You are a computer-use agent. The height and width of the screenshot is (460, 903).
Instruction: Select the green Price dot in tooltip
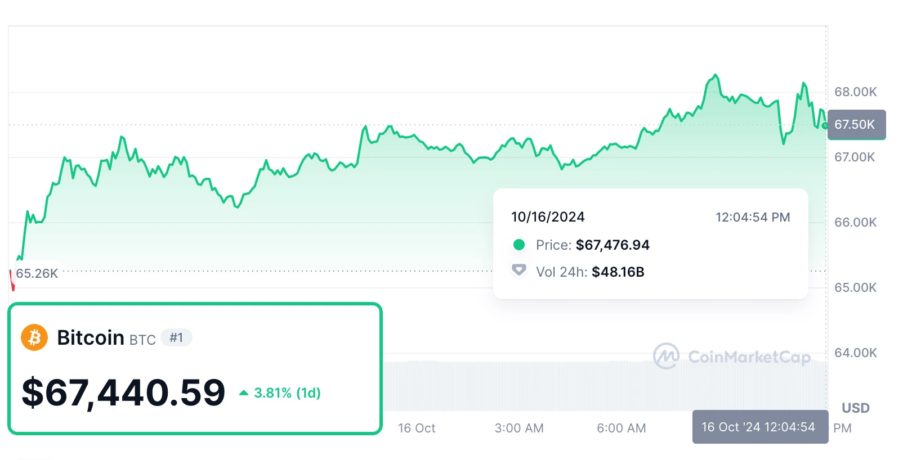point(518,245)
